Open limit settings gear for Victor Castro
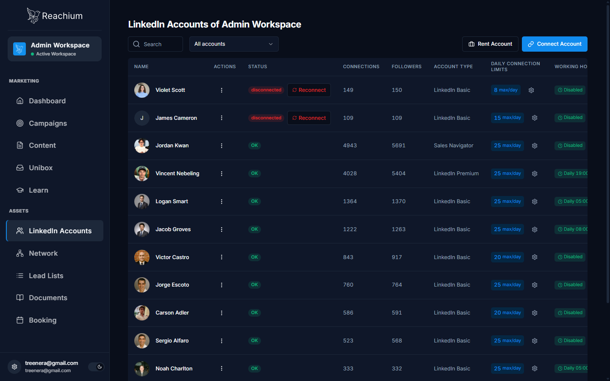The width and height of the screenshot is (610, 381). 535,257
